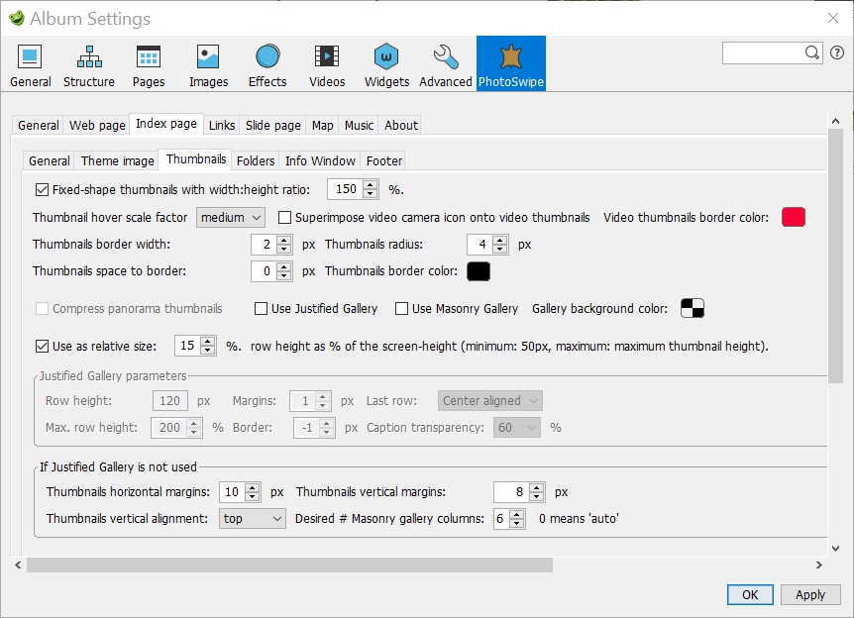The height and width of the screenshot is (618, 854).
Task: Open the Effects settings section
Action: click(x=267, y=65)
